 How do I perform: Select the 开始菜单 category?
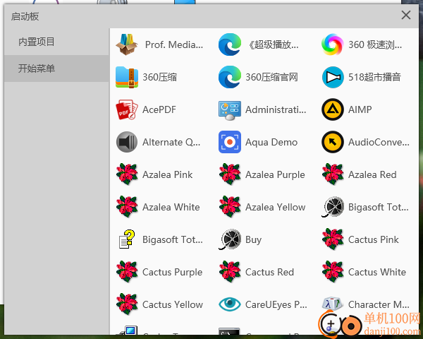point(56,69)
